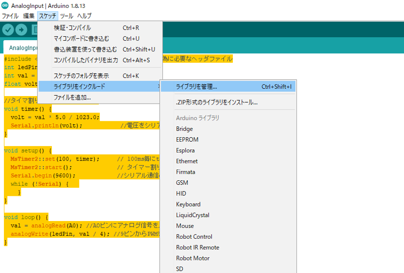The width and height of the screenshot is (404, 273).
Task: Open ライブラリを管理... from the submenu
Action: (x=228, y=87)
